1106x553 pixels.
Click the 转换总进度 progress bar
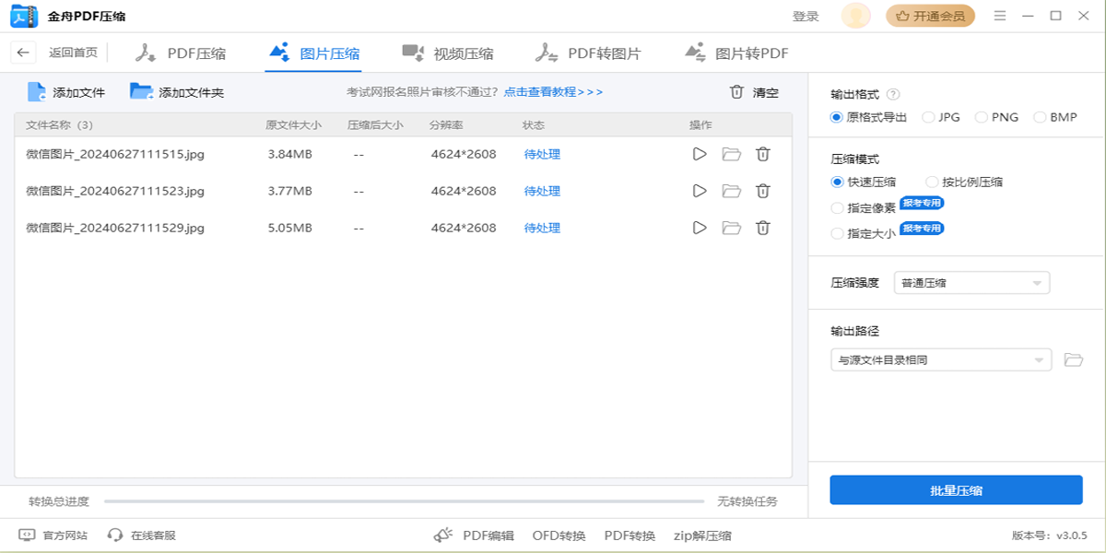[404, 501]
